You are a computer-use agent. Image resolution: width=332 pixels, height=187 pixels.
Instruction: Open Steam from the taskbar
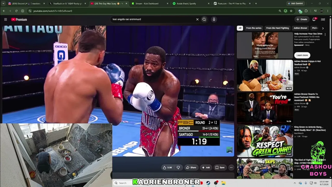pos(208,183)
